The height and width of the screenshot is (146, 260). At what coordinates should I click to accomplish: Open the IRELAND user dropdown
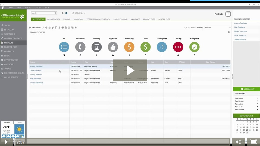(79, 13)
